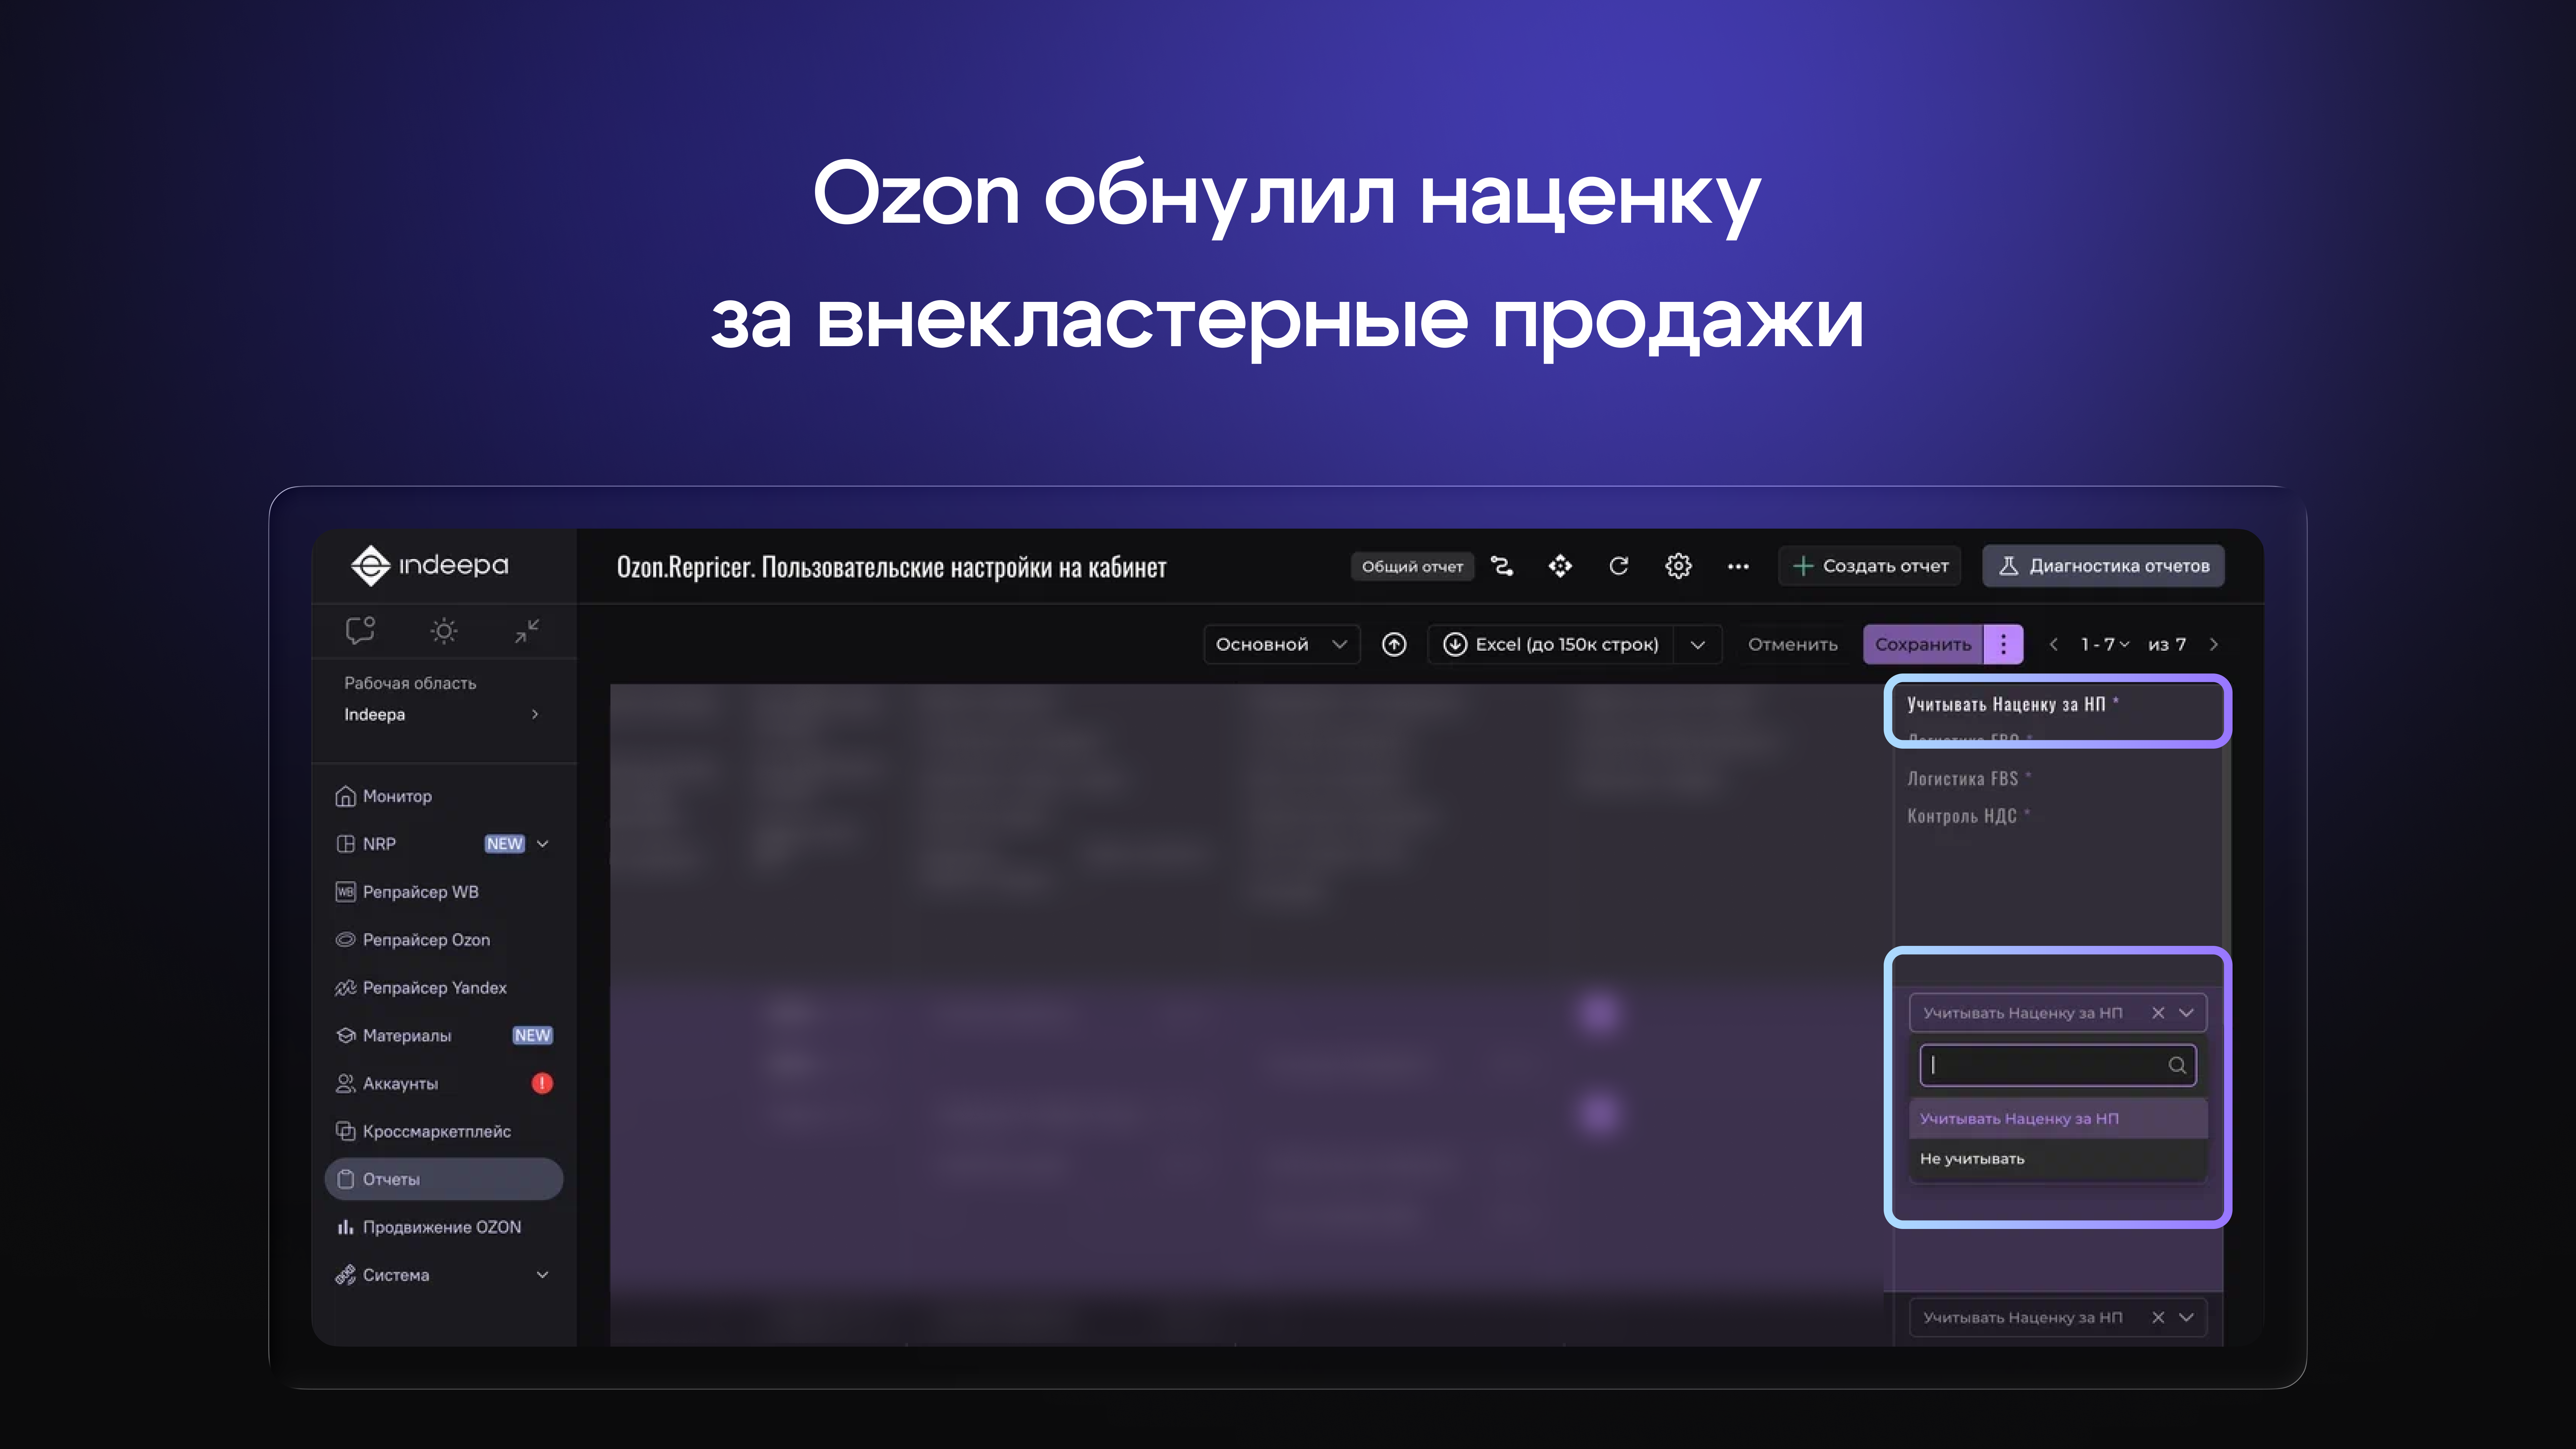Open report settings gear icon
The image size is (2576, 1449).
click(x=1678, y=566)
